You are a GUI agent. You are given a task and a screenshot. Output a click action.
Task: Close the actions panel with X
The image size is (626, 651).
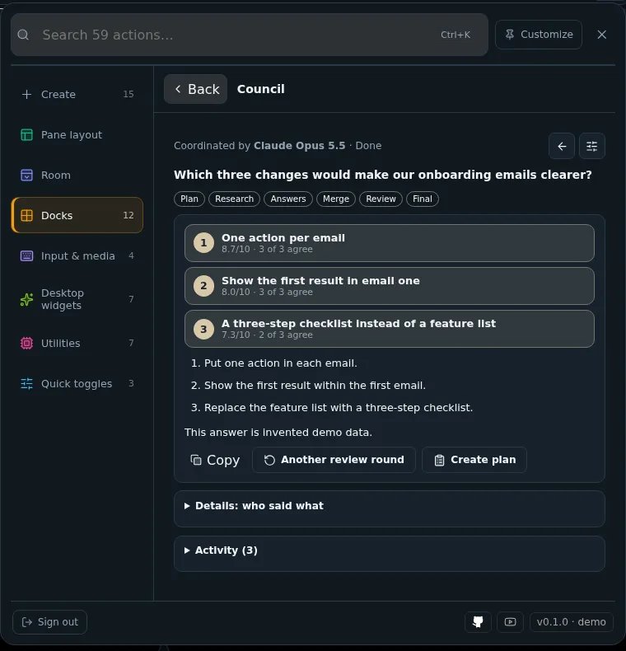coord(601,35)
